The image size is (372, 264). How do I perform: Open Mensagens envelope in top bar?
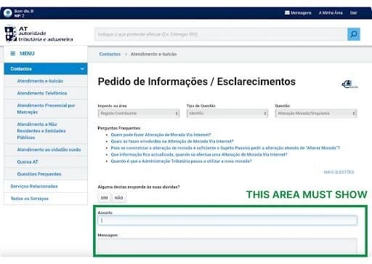[x=298, y=13]
